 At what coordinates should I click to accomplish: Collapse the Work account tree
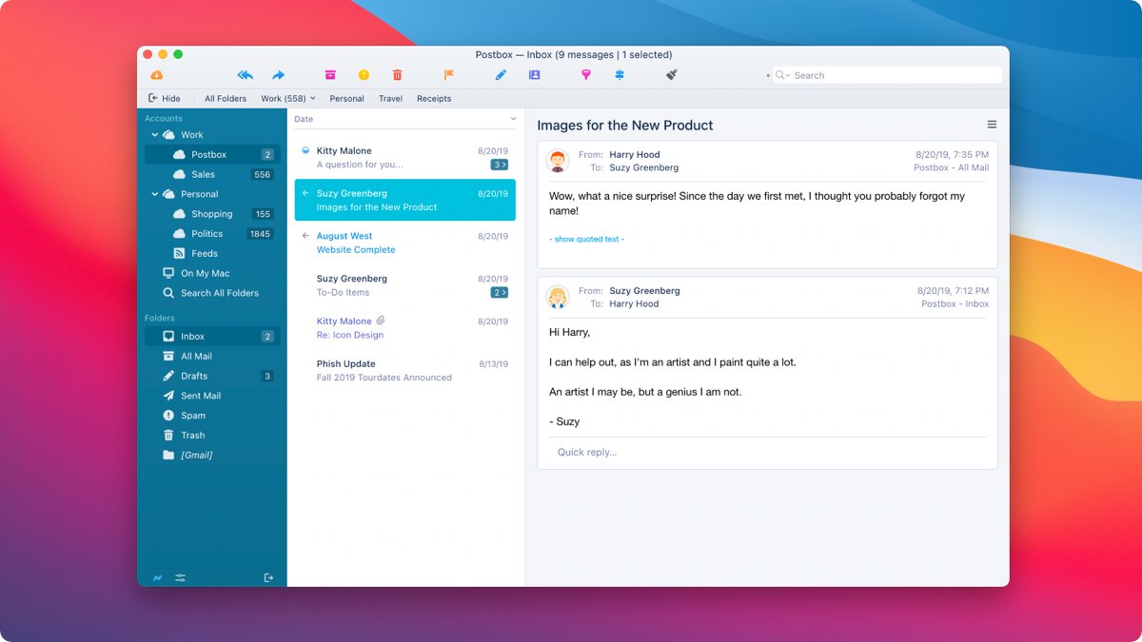(x=155, y=135)
